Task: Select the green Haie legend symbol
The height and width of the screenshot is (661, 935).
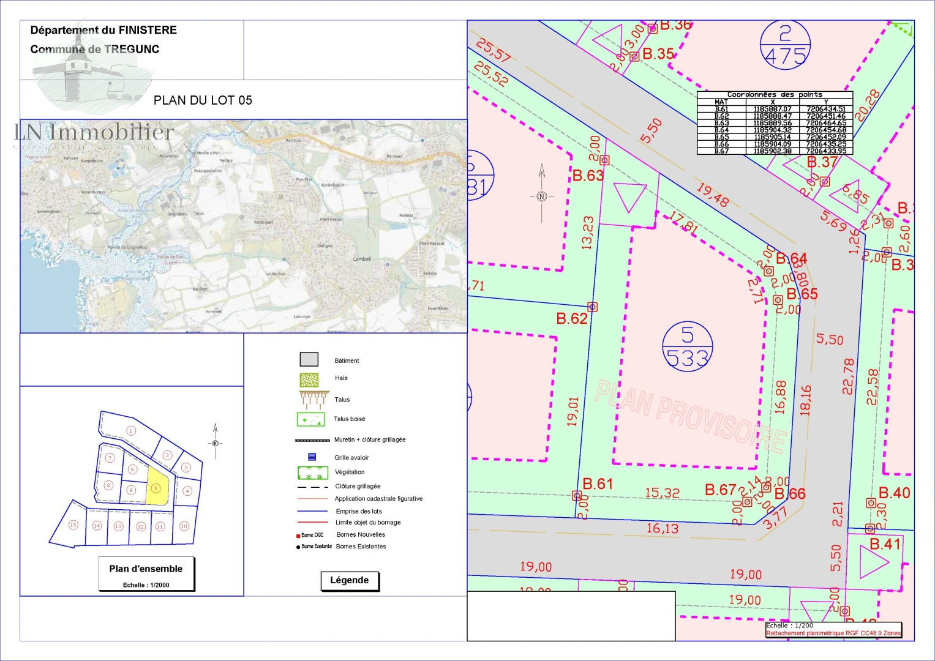Action: pos(309,379)
